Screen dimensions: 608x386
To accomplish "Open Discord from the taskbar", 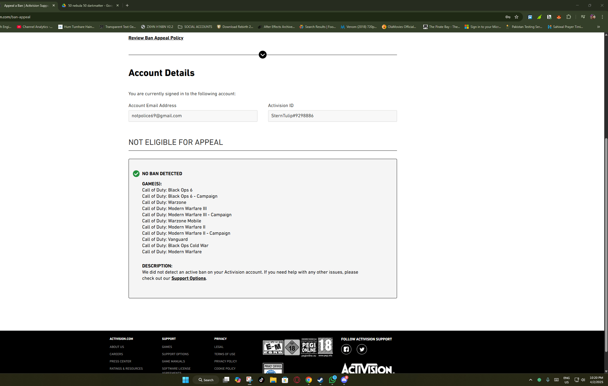I will point(344,380).
